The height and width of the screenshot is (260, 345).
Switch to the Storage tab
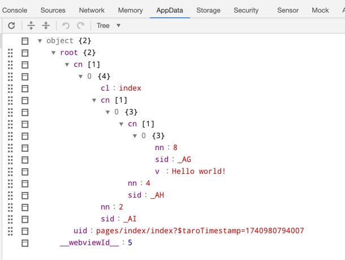pyautogui.click(x=208, y=10)
